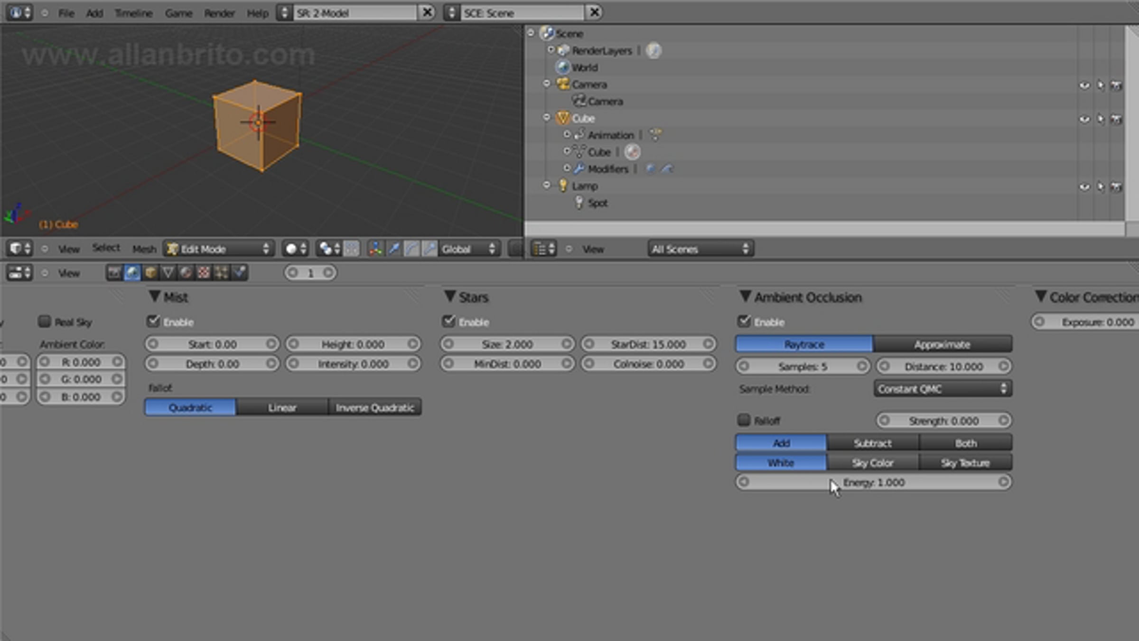Open the Texture properties checker icon
The width and height of the screenshot is (1139, 641).
(x=204, y=273)
